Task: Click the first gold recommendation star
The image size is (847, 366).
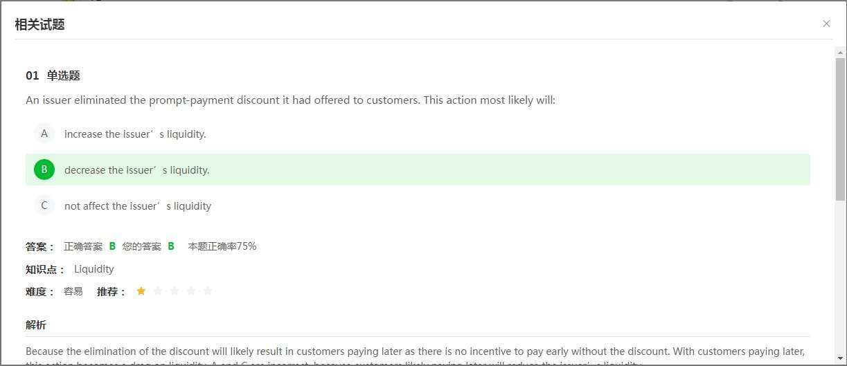Action: click(x=141, y=291)
